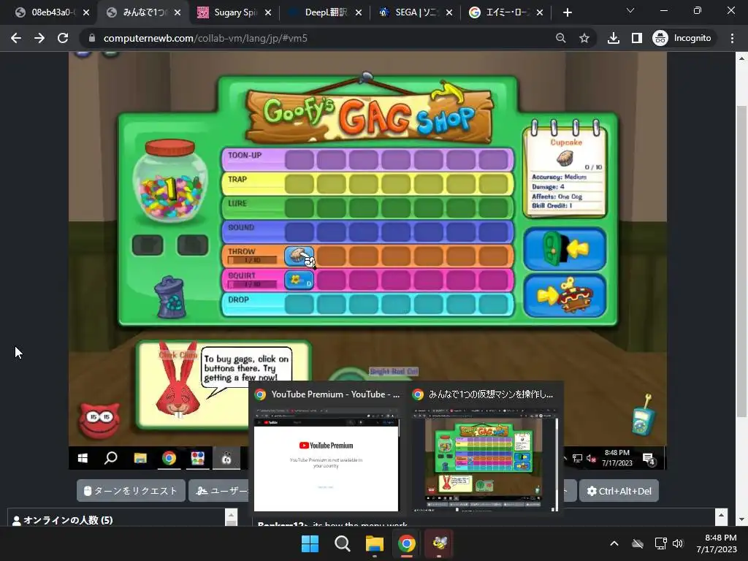Click the first empty Lure gag slot

point(299,208)
